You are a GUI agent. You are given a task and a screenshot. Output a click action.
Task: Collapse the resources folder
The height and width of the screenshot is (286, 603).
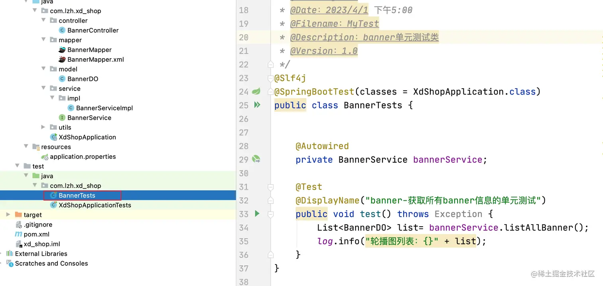point(26,147)
